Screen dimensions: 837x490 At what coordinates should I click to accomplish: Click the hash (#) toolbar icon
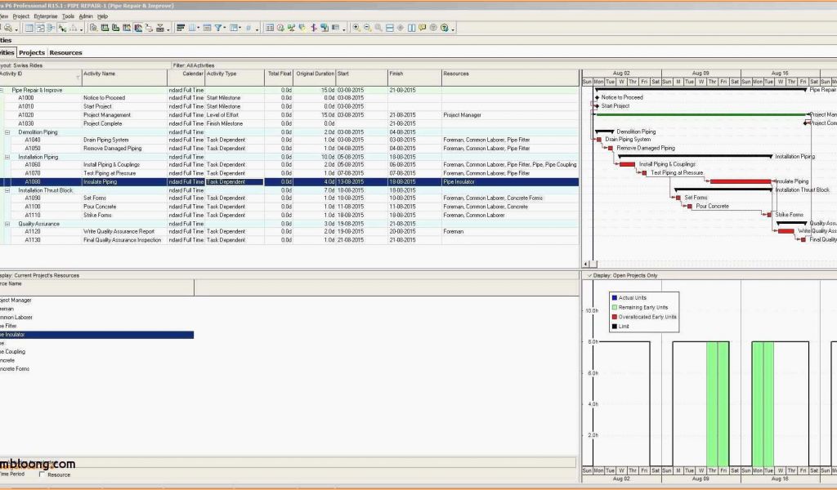[248, 28]
